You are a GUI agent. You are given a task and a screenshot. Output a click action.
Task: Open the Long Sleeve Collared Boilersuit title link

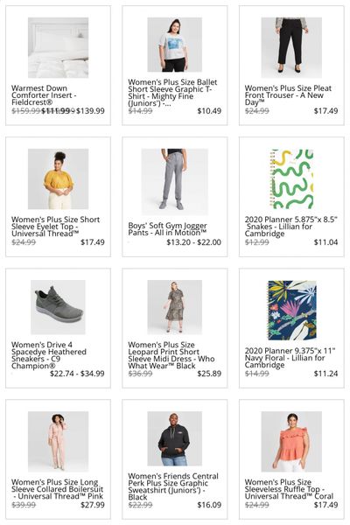click(x=57, y=489)
